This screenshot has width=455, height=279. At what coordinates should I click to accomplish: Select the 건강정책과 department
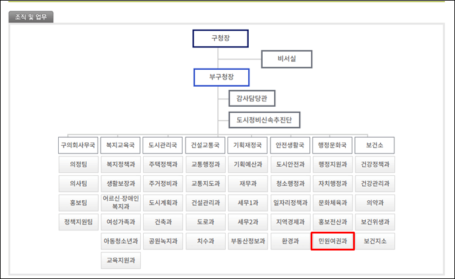coord(375,164)
